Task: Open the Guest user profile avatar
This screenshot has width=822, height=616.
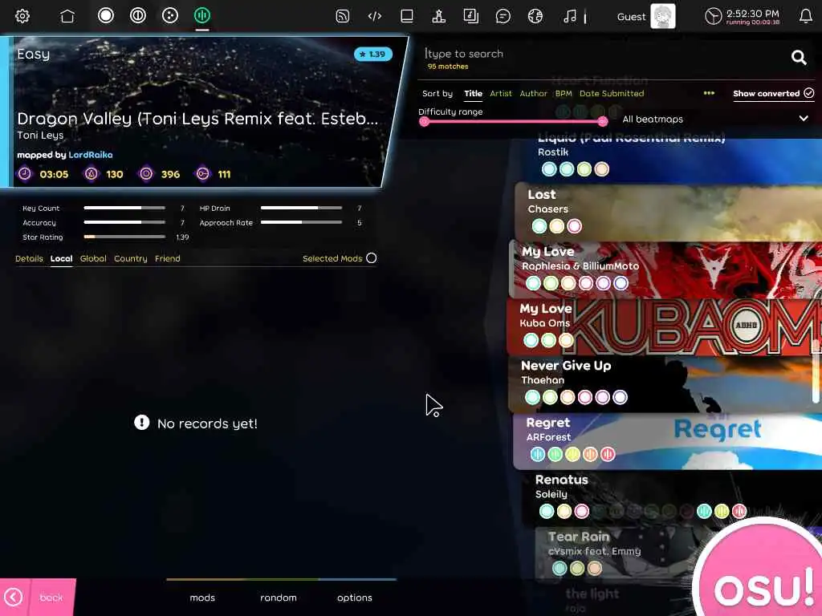Action: tap(662, 16)
